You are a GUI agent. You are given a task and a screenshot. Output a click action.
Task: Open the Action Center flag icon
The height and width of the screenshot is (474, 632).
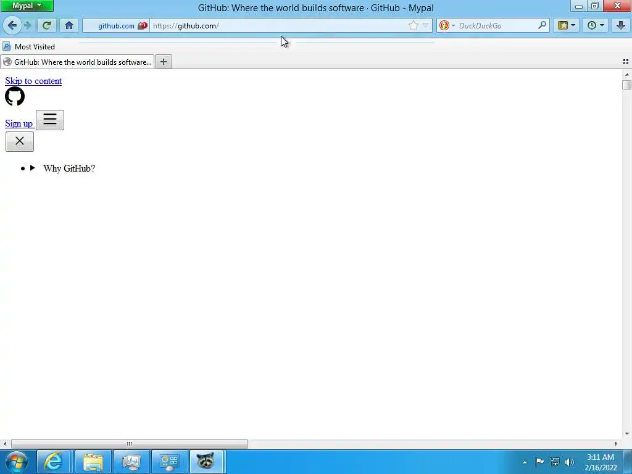point(539,462)
